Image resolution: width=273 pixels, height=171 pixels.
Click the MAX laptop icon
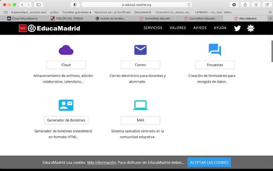coord(140,105)
